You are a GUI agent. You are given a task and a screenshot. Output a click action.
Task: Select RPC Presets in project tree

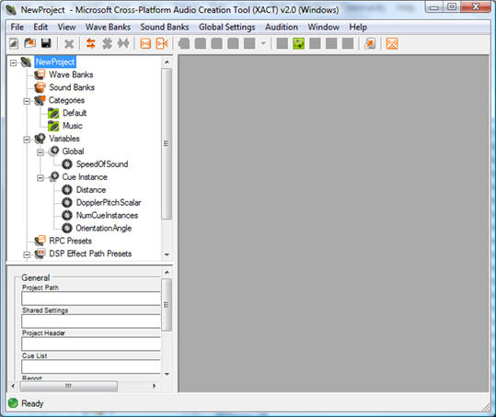pos(70,241)
